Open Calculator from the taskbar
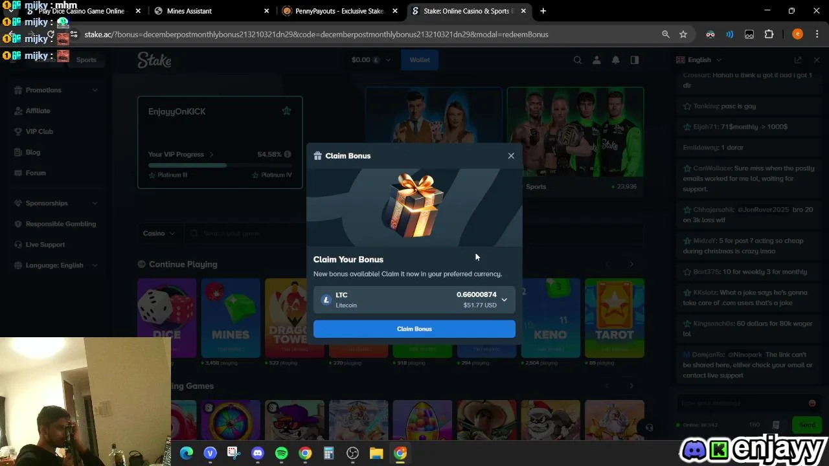This screenshot has width=829, height=466. point(328,453)
